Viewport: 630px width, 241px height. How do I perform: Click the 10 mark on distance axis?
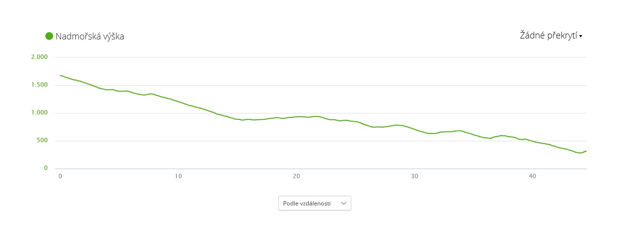(x=178, y=176)
